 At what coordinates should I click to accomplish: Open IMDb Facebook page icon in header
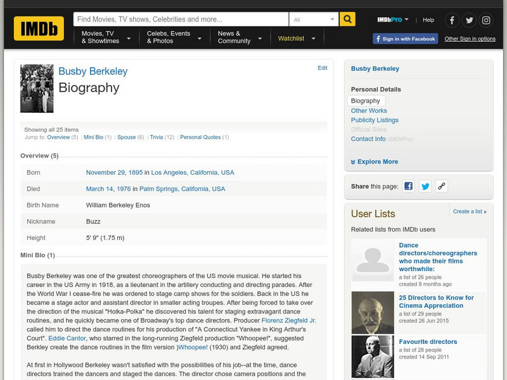pos(452,20)
